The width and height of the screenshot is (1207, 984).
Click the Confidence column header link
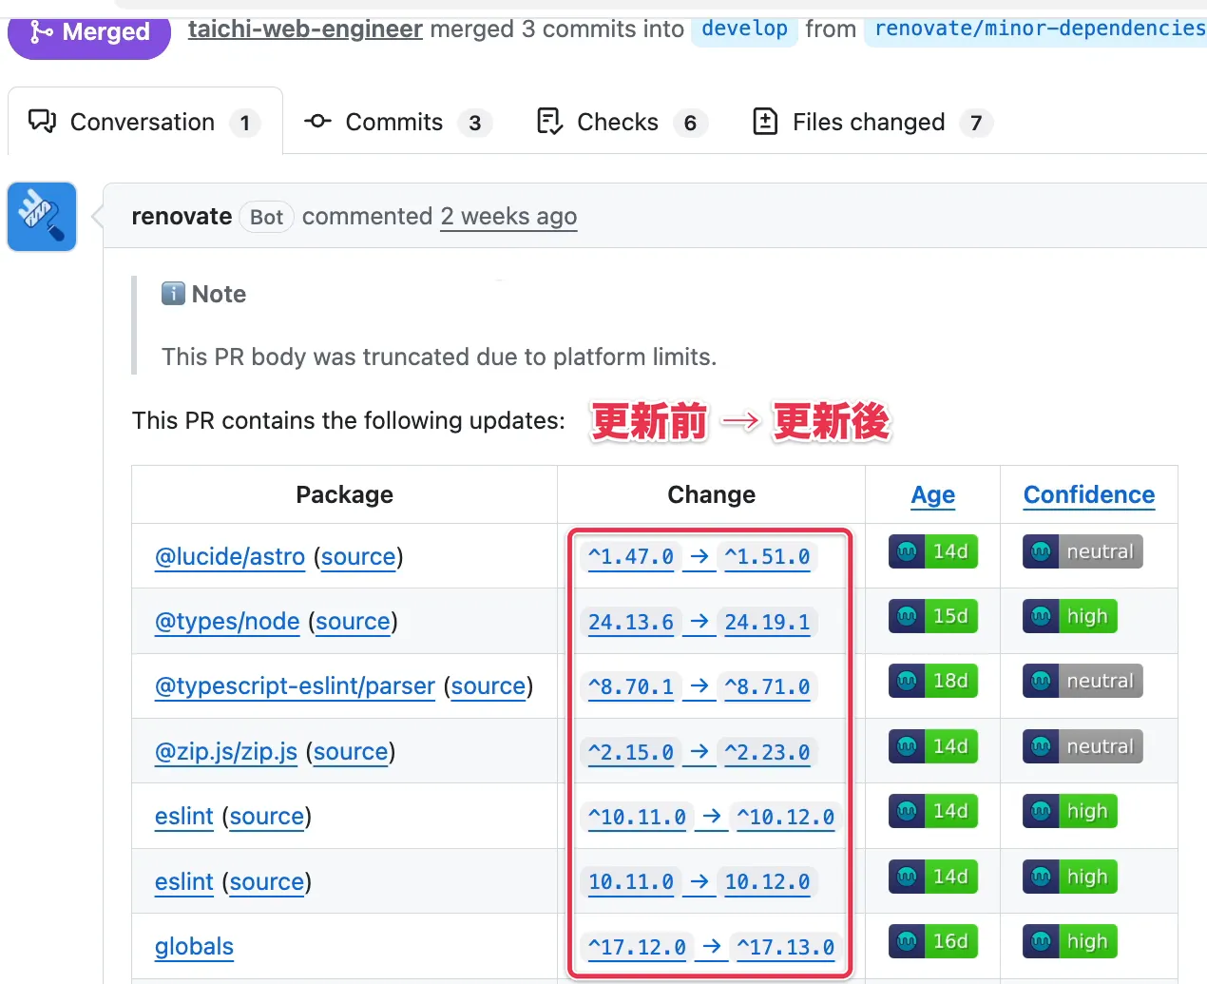1089,494
